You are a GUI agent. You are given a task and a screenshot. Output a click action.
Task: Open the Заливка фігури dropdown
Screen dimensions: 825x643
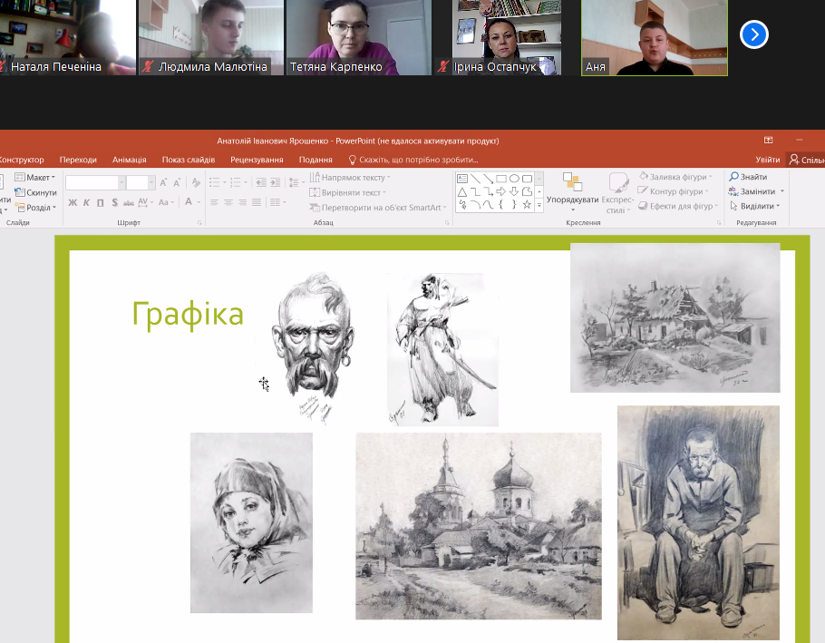click(675, 176)
